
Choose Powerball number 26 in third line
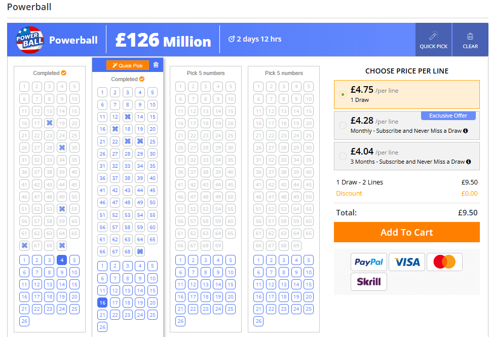click(x=180, y=321)
